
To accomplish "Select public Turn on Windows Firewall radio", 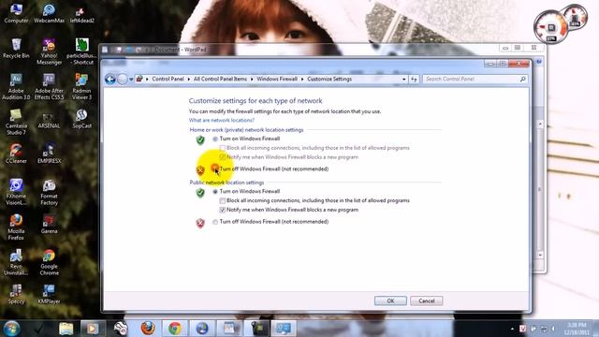I will (x=215, y=191).
